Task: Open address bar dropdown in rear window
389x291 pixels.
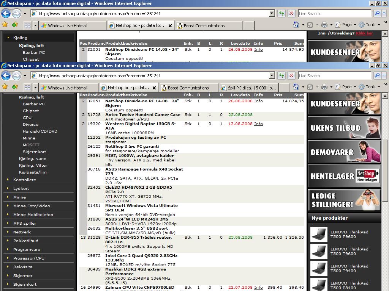Action: click(272, 13)
